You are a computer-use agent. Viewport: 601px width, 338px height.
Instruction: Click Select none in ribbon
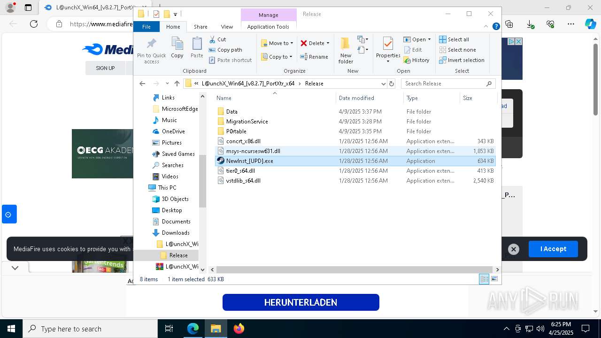click(x=457, y=50)
